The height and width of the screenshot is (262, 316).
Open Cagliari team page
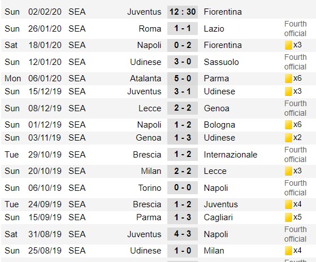pyautogui.click(x=218, y=217)
